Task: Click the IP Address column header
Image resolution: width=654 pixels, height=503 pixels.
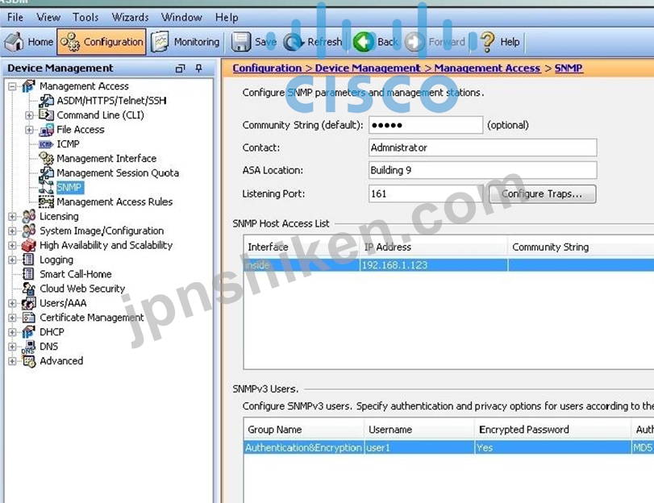Action: (x=433, y=247)
